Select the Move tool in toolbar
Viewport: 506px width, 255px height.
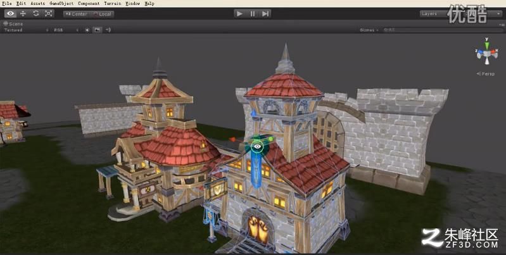tap(23, 13)
